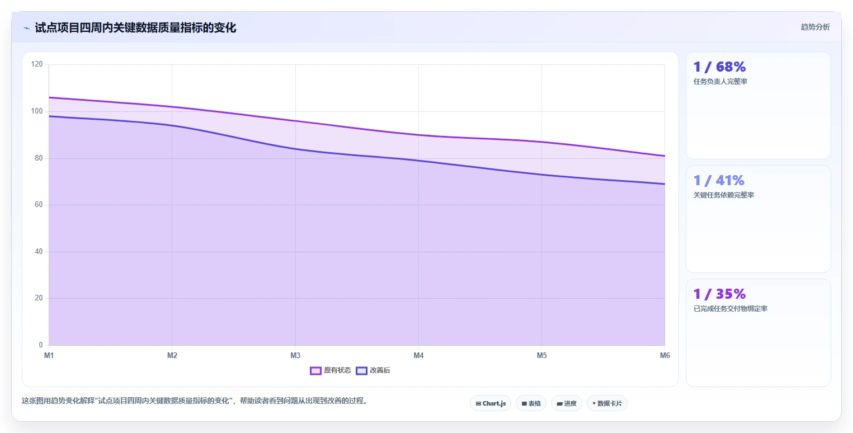The height and width of the screenshot is (433, 853).
Task: Click the 1 / 35% value
Action: point(719,294)
